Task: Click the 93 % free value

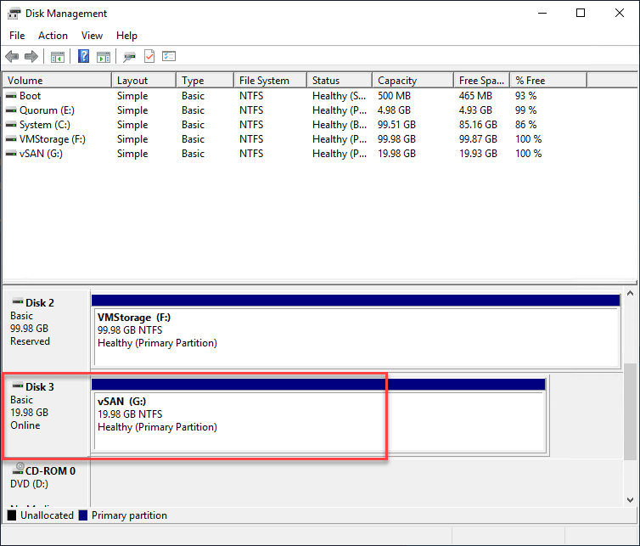Action: 525,96
